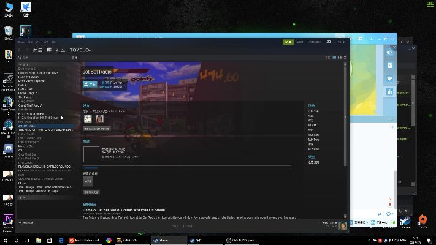Screen dimensions: 436x245
Task: Open Microsoft Store from the taskbar
Action: point(50,240)
